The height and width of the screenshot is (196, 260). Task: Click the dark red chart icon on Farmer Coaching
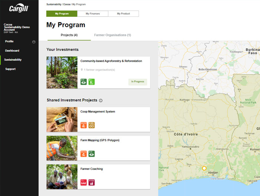[x=91, y=182]
